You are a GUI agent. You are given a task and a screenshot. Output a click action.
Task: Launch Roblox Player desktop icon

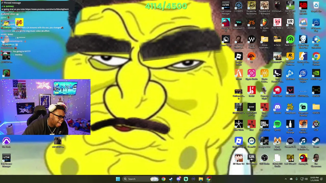click(239, 143)
